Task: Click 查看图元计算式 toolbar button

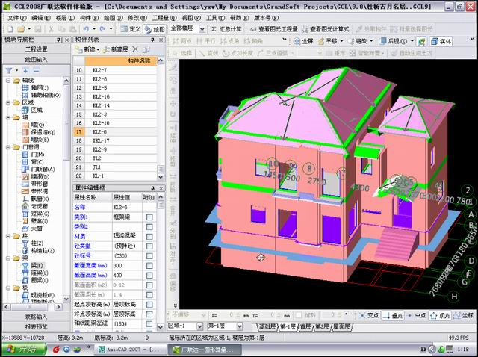Action: coord(326,29)
